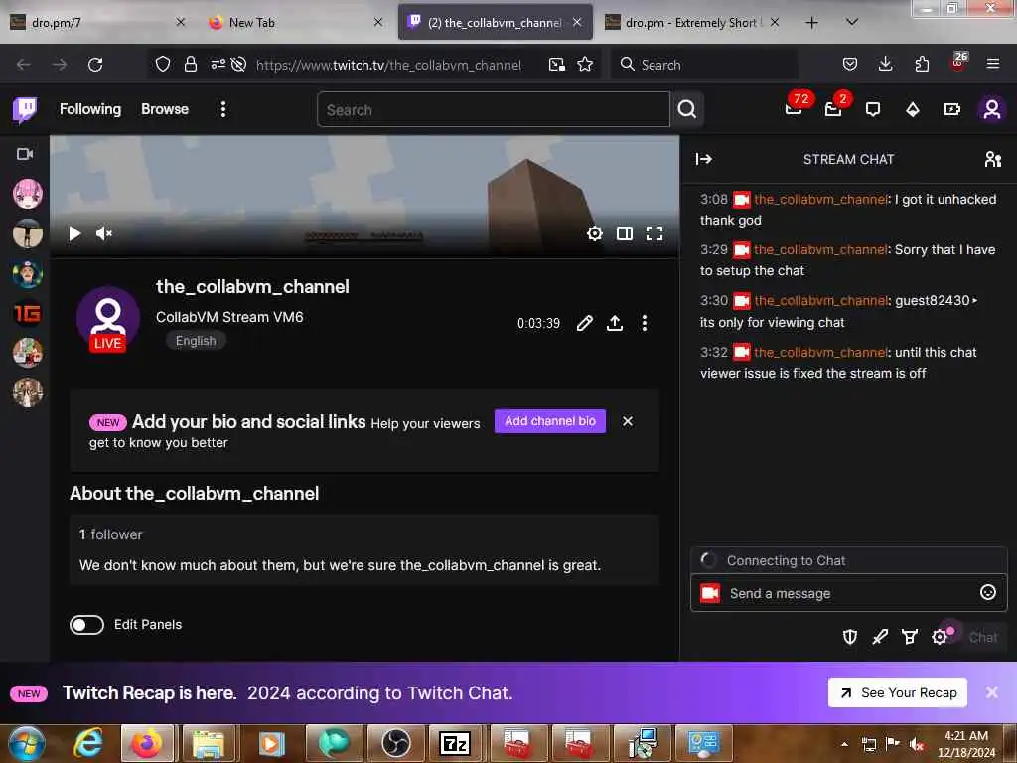
Task: Click the Creator Dashboard icon next to Bits
Action: (952, 109)
